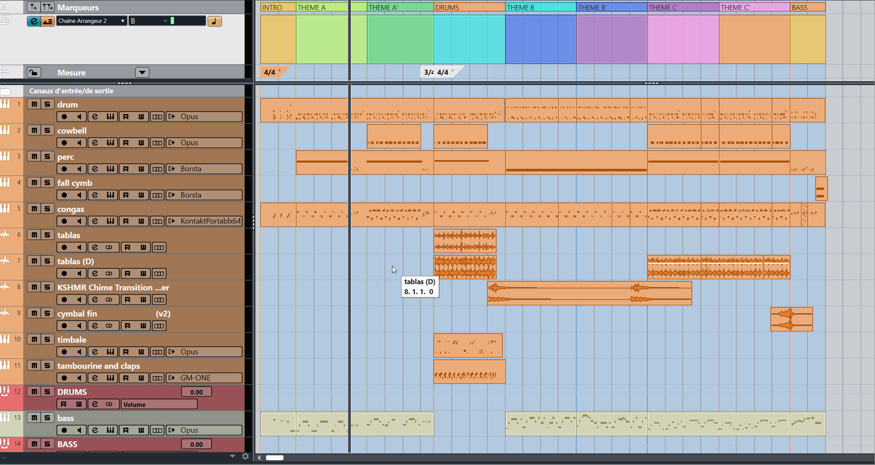Open channel settings for the drum track
This screenshot has width=875, height=465.
click(x=95, y=117)
